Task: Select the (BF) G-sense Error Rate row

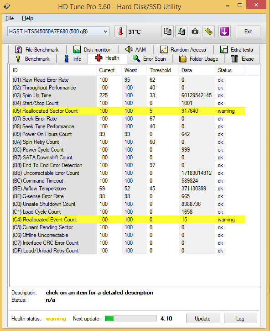Action: click(x=128, y=196)
